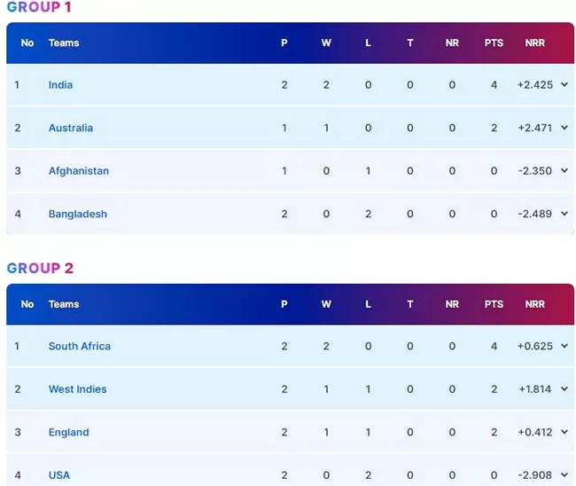Open West Indies team link

[77, 389]
